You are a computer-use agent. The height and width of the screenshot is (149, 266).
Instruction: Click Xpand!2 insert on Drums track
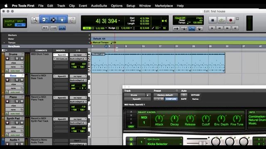click(x=61, y=55)
